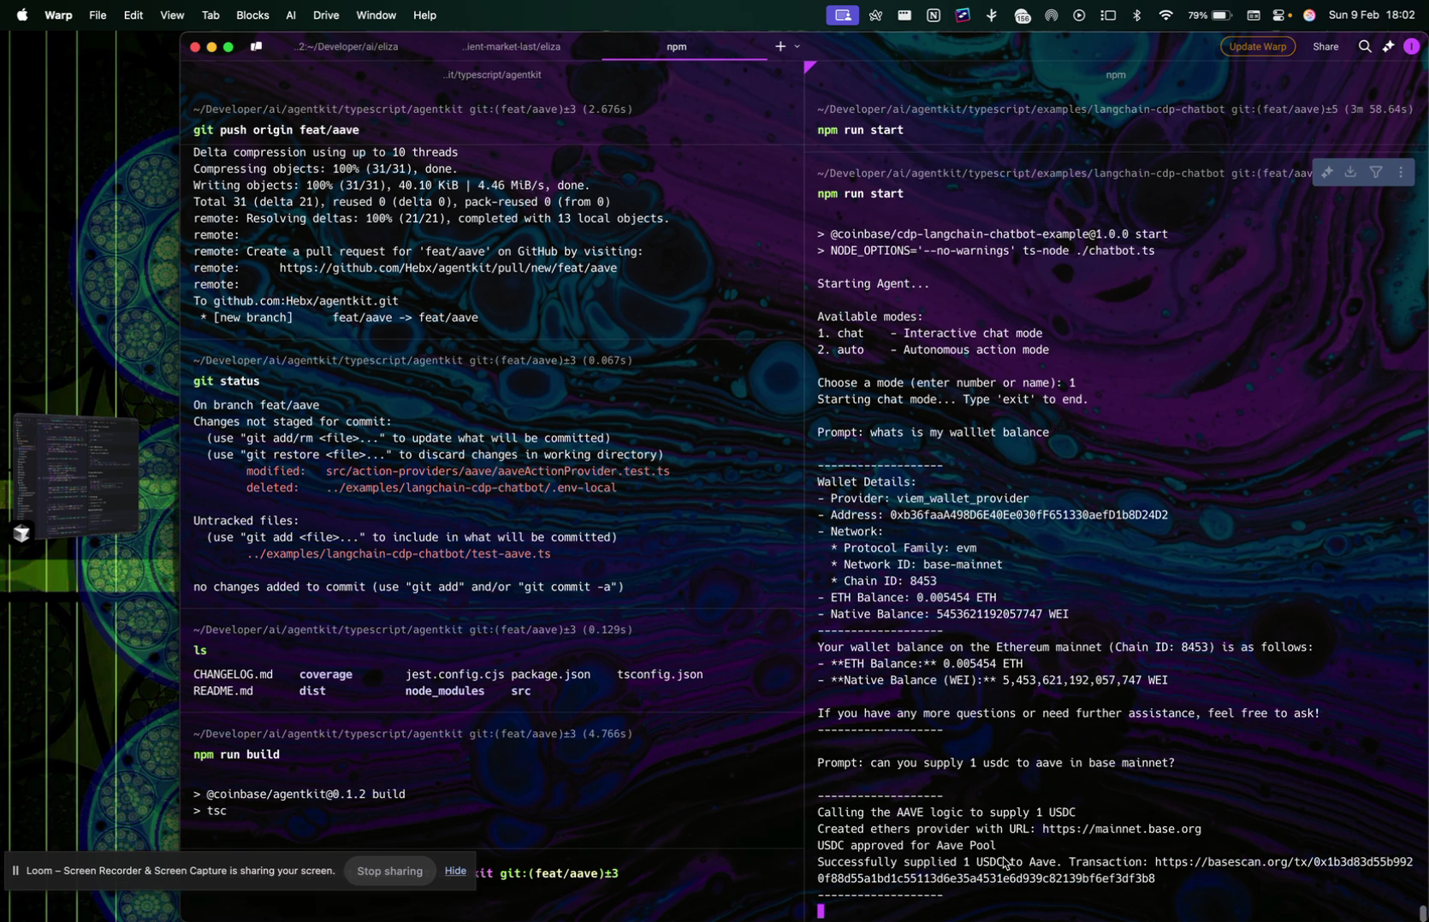Click the node_modules entry in ls output
1429x922 pixels.
444,691
